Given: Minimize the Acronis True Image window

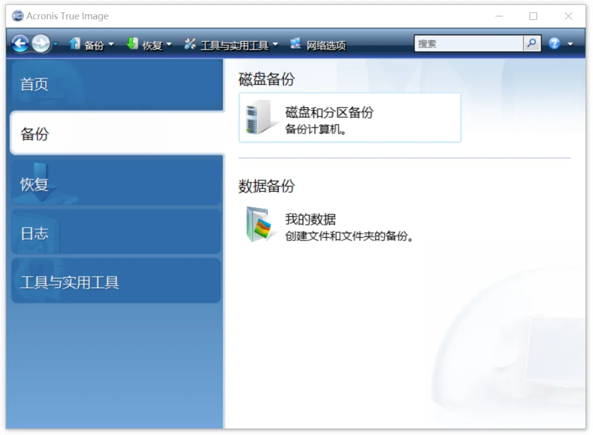Looking at the screenshot, I should pyautogui.click(x=499, y=16).
